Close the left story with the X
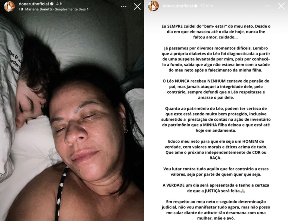Screen dimensions: 288x221 click(x=137, y=7)
